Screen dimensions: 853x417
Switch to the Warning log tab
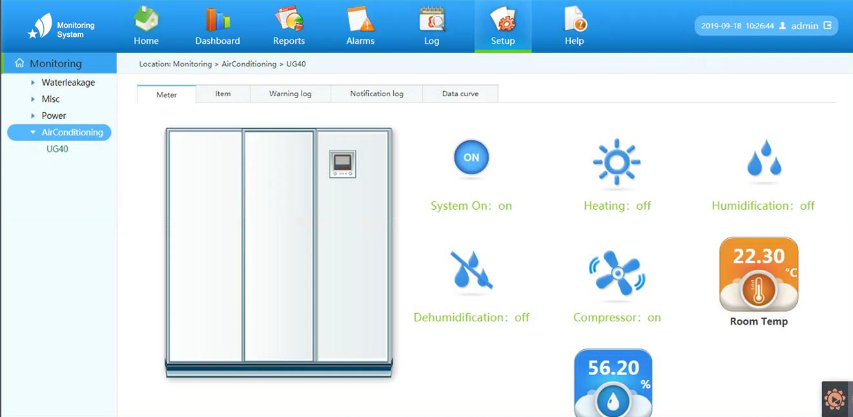coord(290,94)
